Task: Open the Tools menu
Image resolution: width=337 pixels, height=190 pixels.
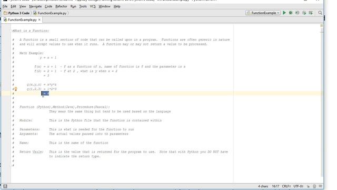Action: click(83, 6)
